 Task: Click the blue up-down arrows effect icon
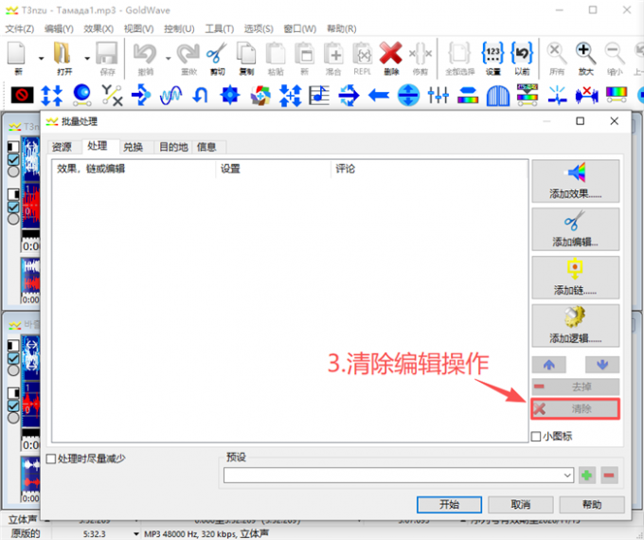pyautogui.click(x=52, y=95)
